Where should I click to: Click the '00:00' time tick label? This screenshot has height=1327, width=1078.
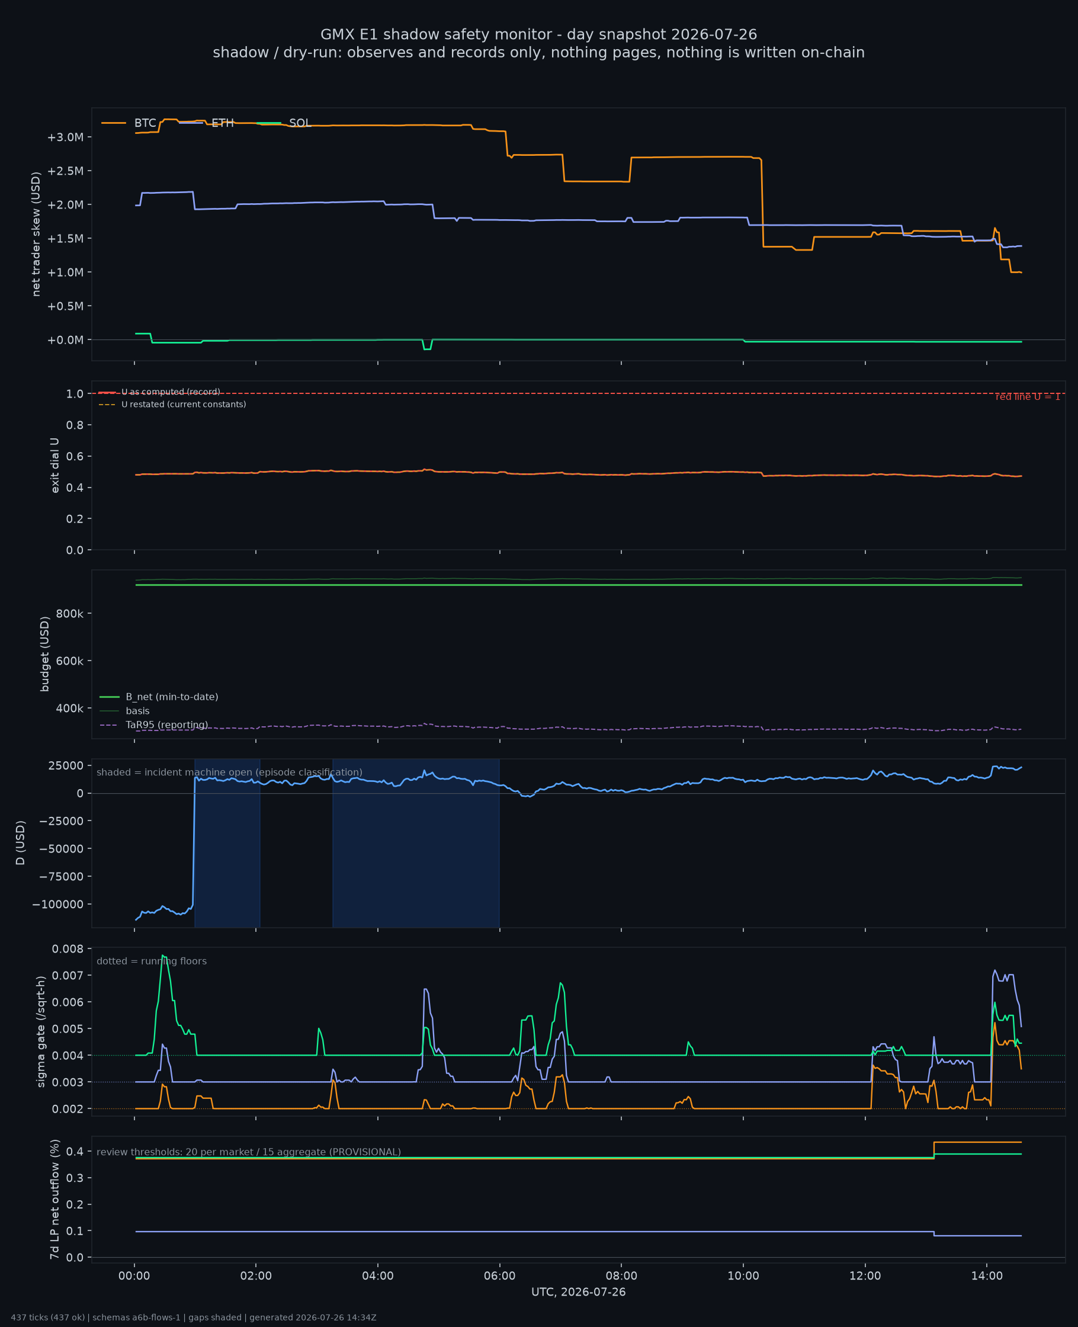[134, 1276]
